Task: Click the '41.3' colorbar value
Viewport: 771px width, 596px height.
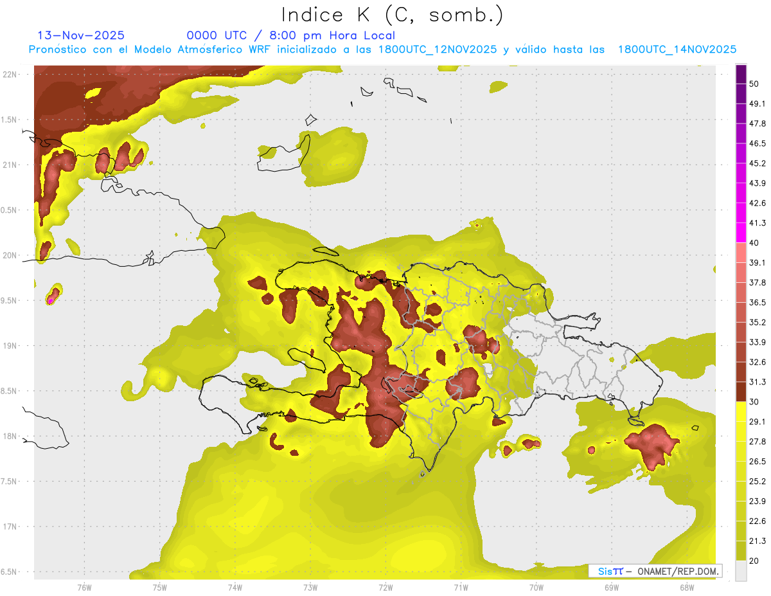Action: pos(758,223)
